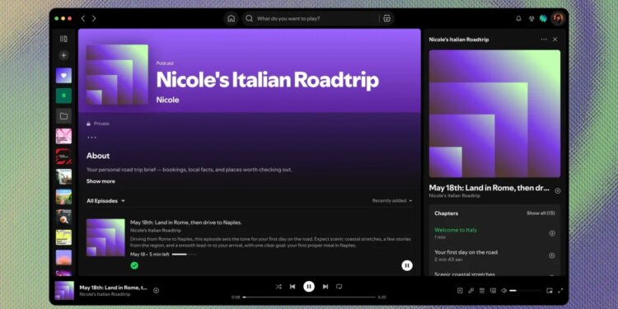The height and width of the screenshot is (309, 618).
Task: Open the yellow playlist thumbnail in sidebar
Action: click(63, 237)
